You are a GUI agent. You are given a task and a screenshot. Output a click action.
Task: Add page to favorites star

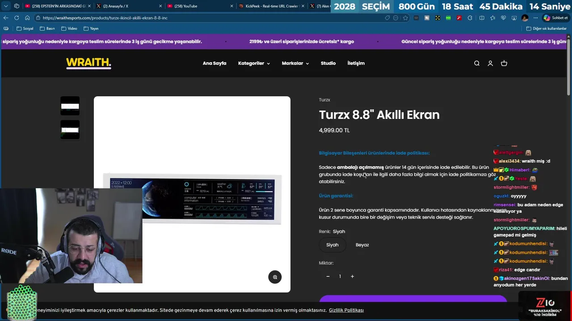pyautogui.click(x=405, y=18)
